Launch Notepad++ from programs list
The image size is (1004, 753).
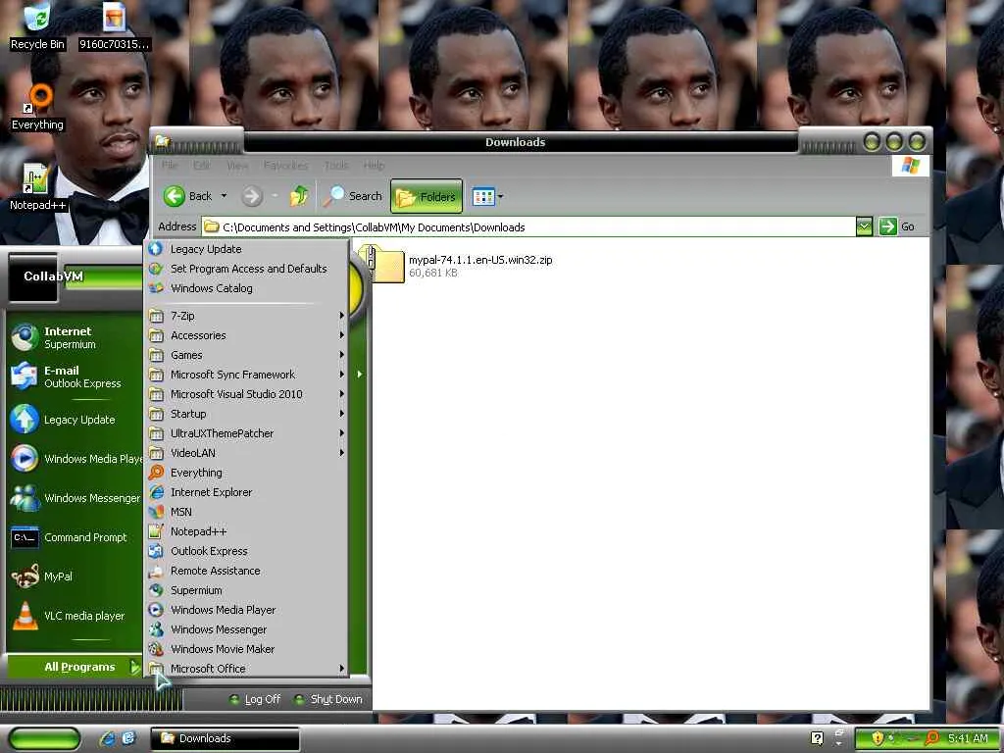point(247,531)
